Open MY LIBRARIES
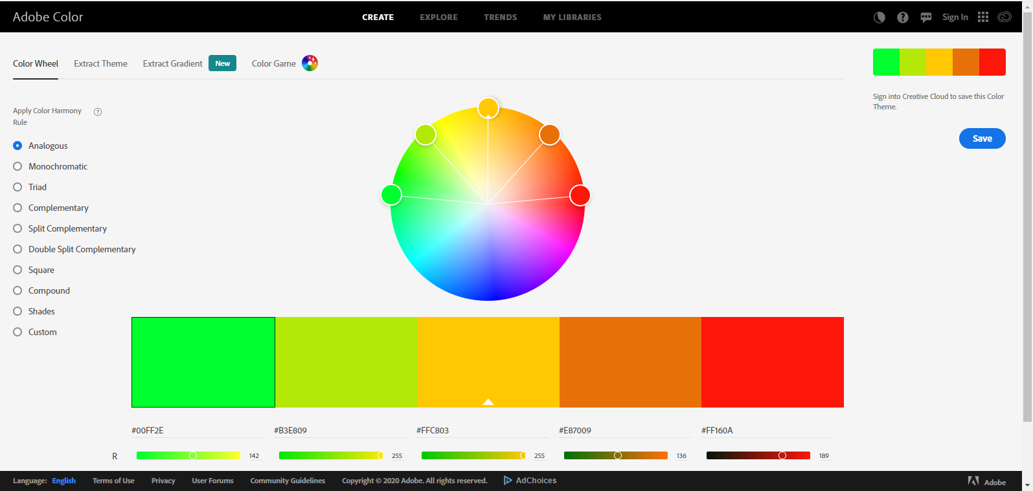 573,17
